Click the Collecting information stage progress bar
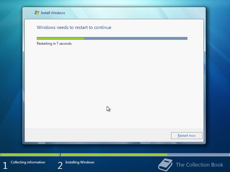This screenshot has height=172, width=230. 30,155
